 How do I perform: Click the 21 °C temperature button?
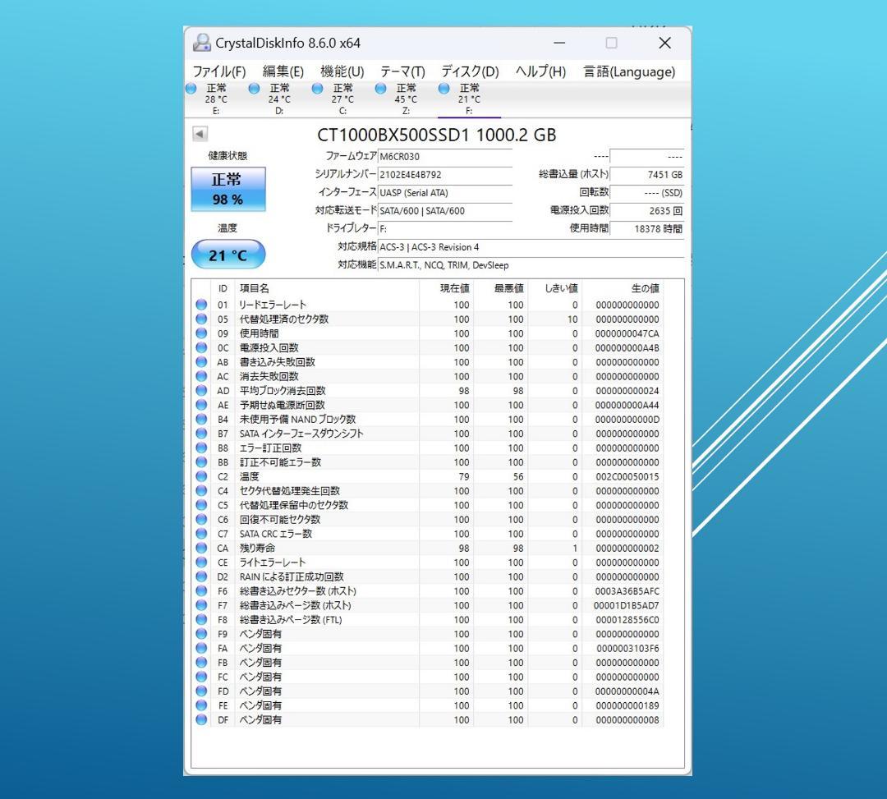click(x=228, y=255)
